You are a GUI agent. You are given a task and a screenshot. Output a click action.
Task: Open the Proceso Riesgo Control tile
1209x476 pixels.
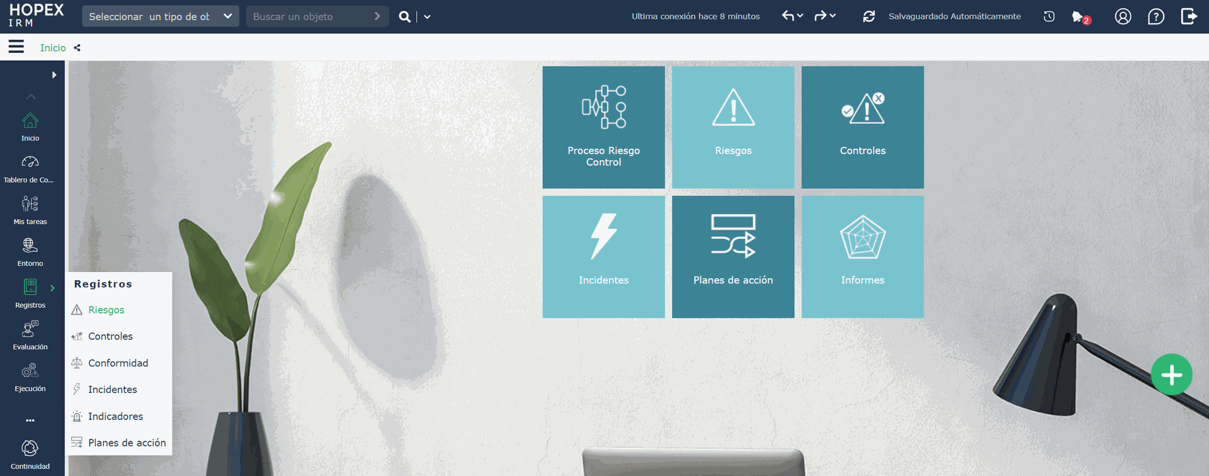pos(603,127)
